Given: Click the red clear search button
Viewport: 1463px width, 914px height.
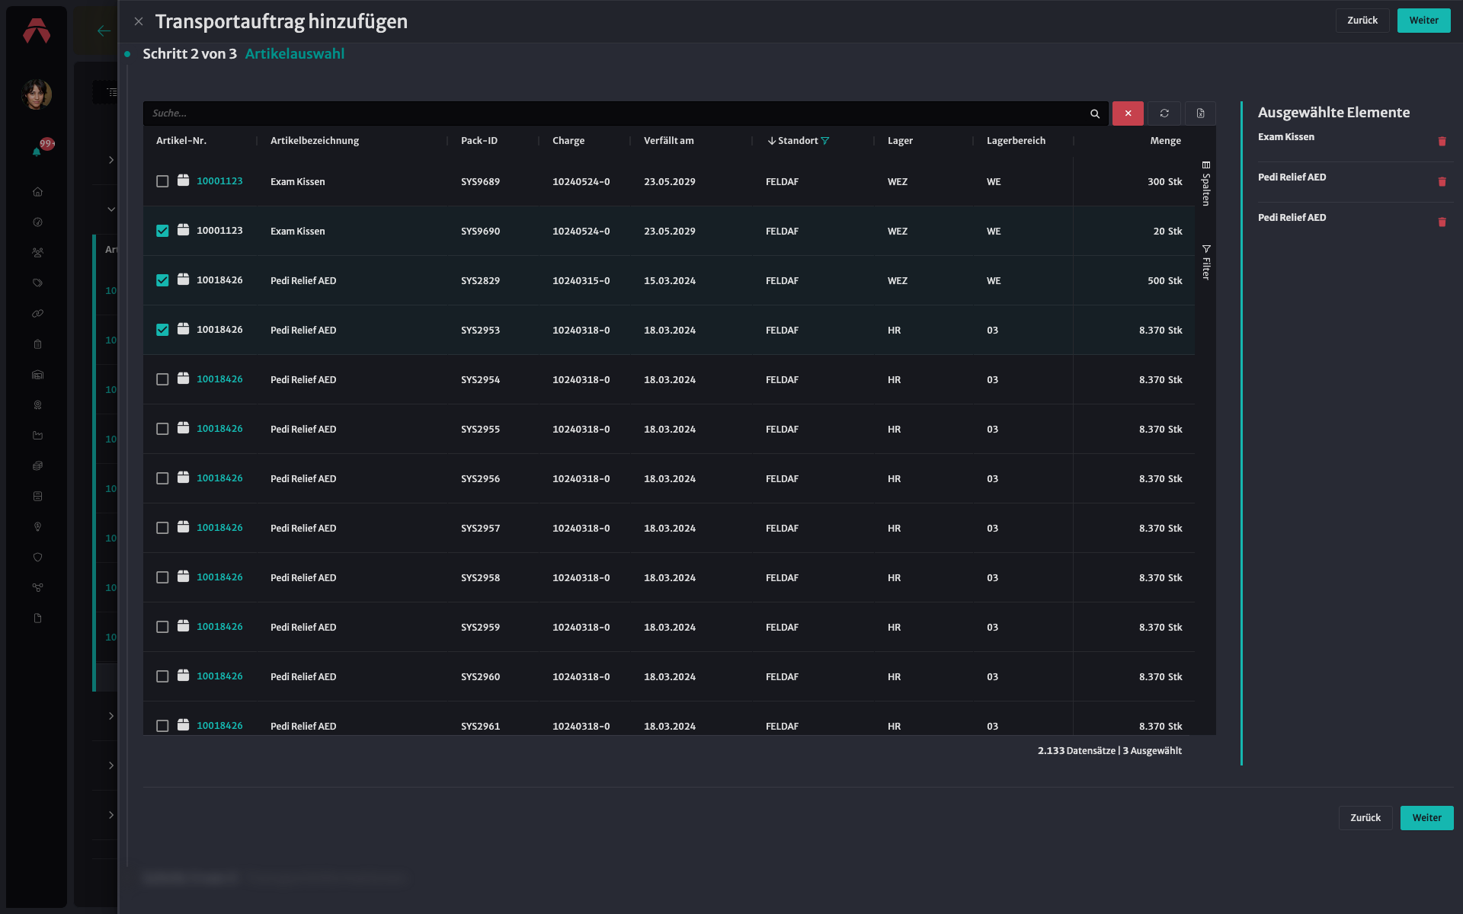Looking at the screenshot, I should pos(1128,113).
